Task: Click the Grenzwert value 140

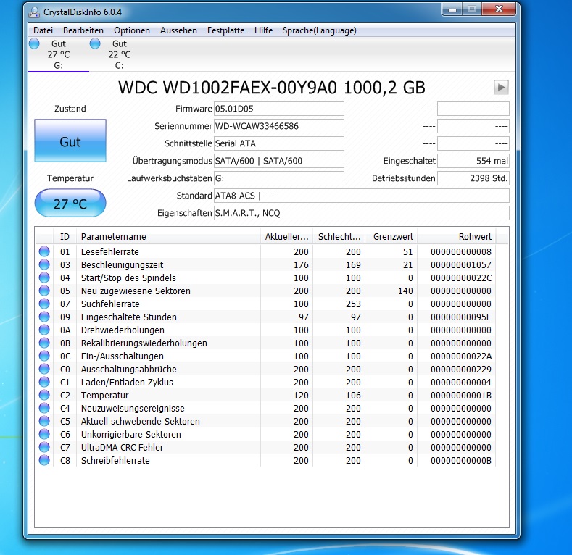Action: point(405,291)
